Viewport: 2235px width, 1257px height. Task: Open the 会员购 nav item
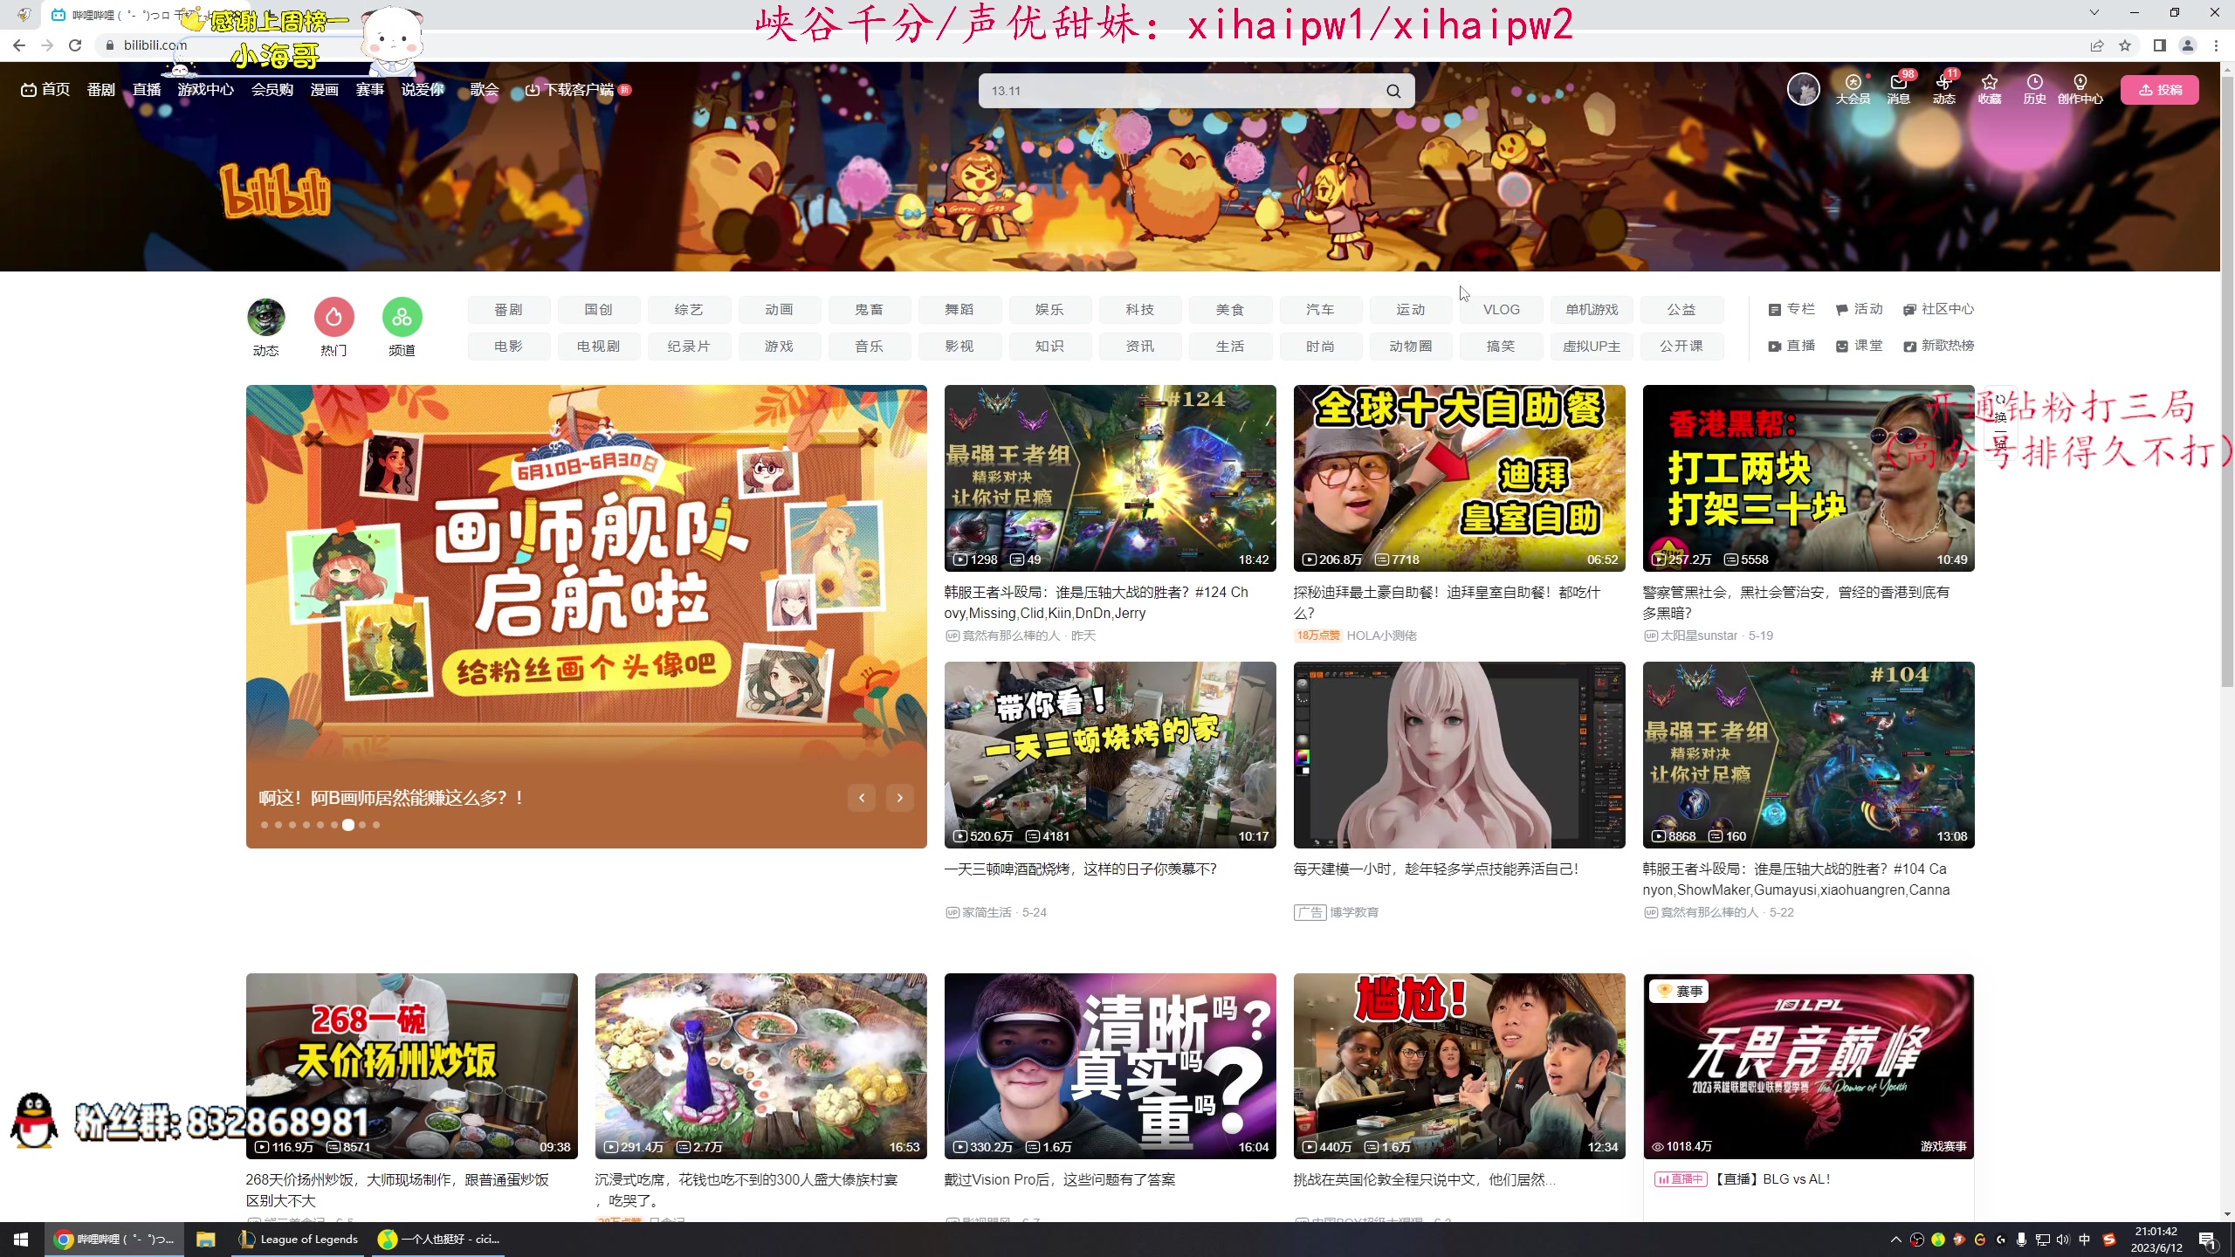(x=272, y=89)
